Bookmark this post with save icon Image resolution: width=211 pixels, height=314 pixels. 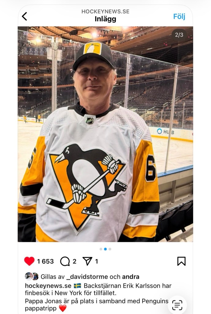point(181,261)
